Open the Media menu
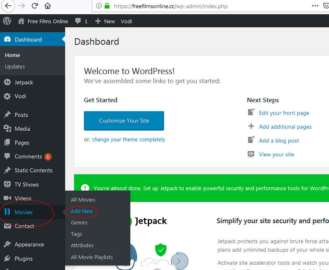 (22, 129)
